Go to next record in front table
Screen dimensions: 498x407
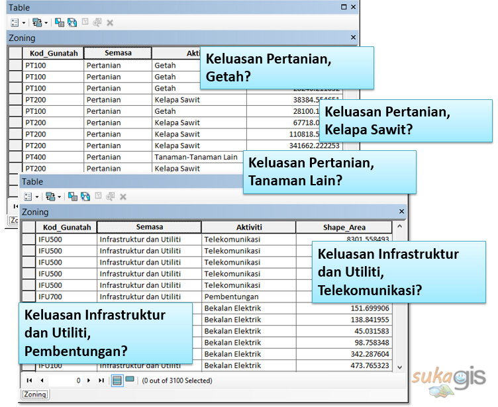pyautogui.click(x=89, y=381)
